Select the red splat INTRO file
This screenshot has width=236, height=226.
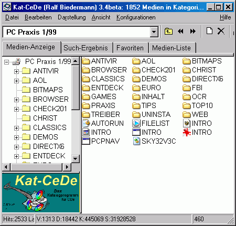tap(197, 132)
